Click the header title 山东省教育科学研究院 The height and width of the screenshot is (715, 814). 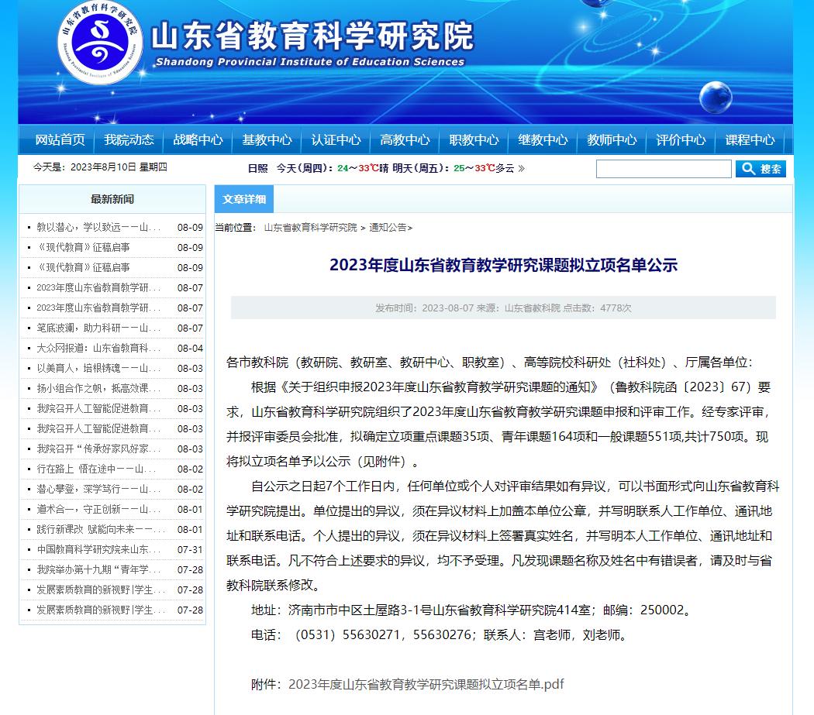(312, 36)
